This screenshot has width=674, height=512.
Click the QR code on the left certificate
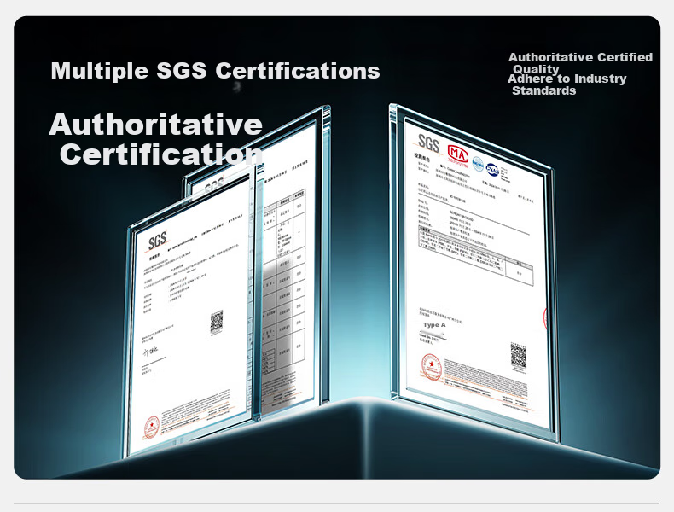[x=216, y=322]
